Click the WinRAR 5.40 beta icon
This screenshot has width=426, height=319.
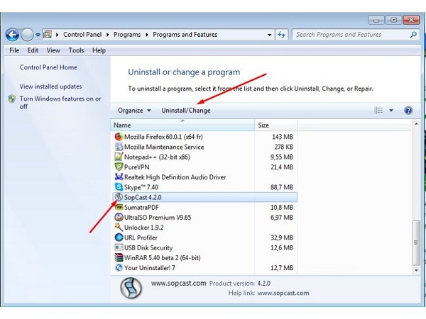[x=119, y=258]
